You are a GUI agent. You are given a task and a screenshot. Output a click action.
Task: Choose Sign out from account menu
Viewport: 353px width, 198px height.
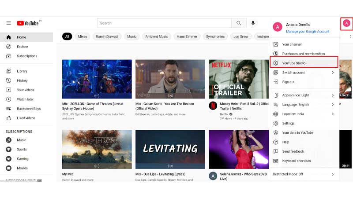(304, 82)
